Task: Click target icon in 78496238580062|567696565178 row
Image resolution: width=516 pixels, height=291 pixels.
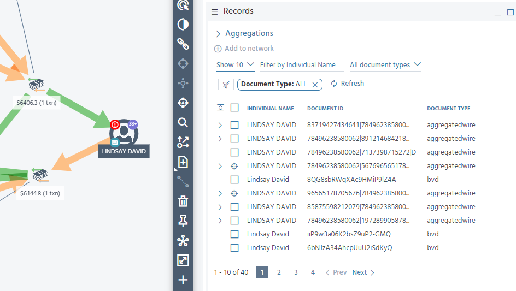Action: coord(234,166)
